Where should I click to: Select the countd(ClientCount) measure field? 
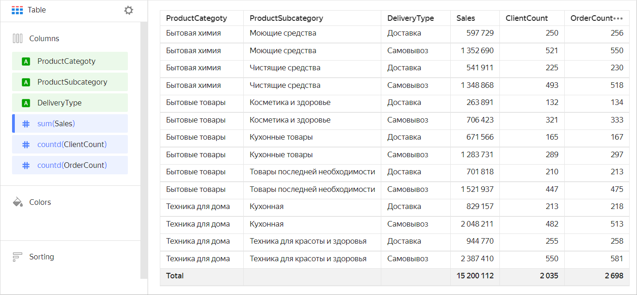point(72,144)
